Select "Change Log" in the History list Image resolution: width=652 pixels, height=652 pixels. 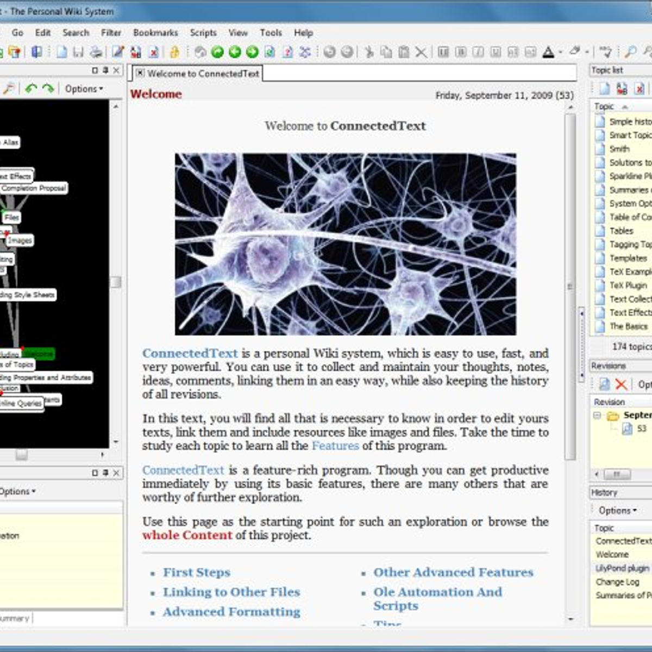coord(617,582)
